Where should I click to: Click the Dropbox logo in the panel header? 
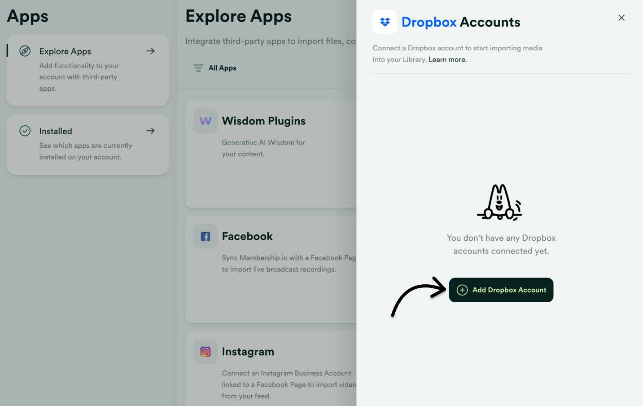tap(385, 22)
